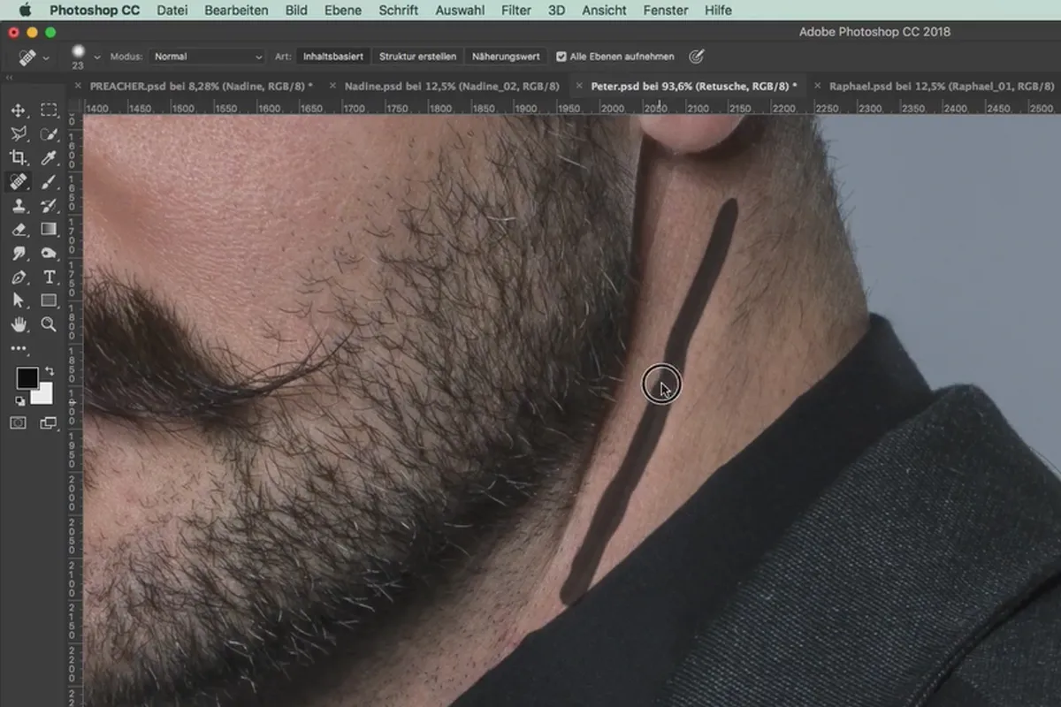
Task: Change the screen mode
Action: [x=49, y=423]
